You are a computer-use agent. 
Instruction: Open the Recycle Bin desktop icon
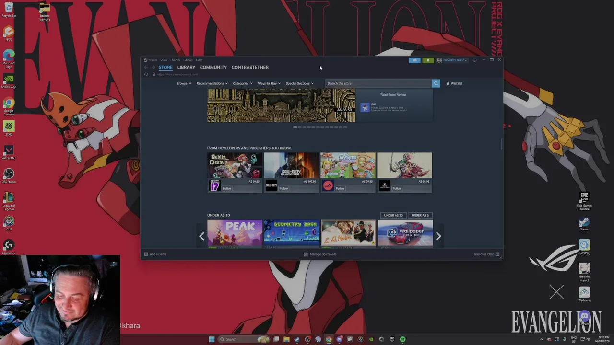[x=9, y=10]
